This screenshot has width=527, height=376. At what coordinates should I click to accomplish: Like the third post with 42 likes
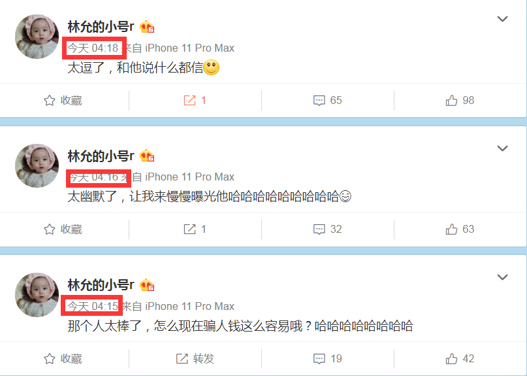460,358
